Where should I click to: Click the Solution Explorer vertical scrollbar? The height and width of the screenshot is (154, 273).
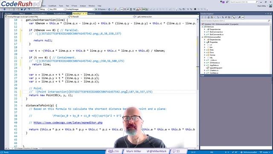pos(270,48)
